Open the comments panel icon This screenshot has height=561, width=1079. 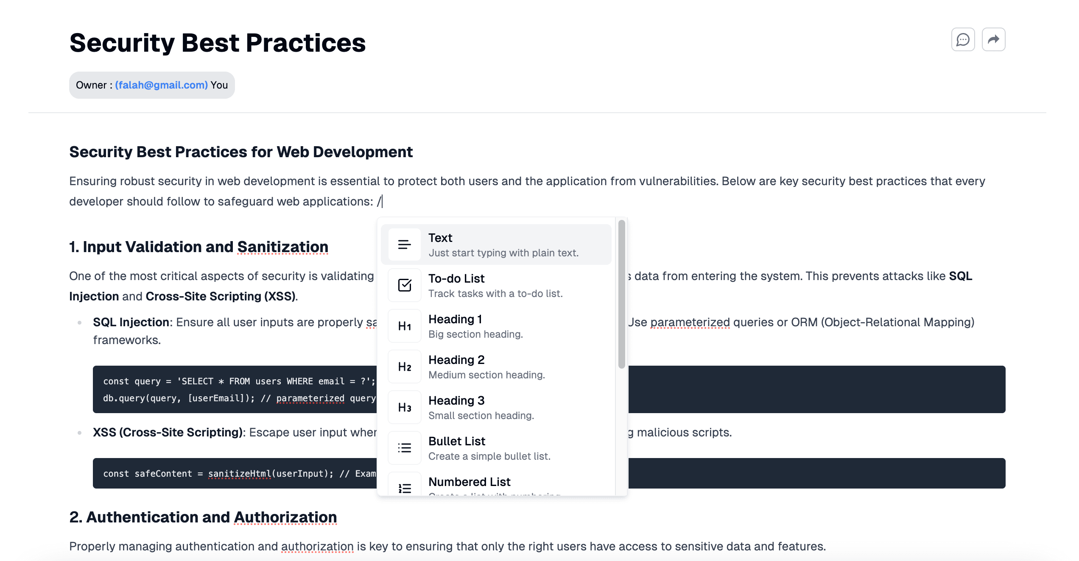tap(963, 40)
